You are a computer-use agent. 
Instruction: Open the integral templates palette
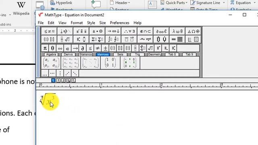pyautogui.click(x=113, y=39)
